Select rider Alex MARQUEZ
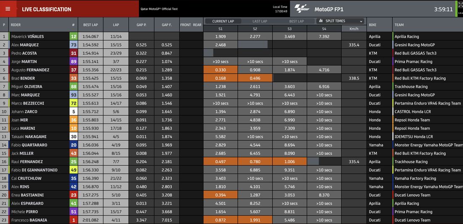Screen dimensions: 463x224 (x=25, y=45)
